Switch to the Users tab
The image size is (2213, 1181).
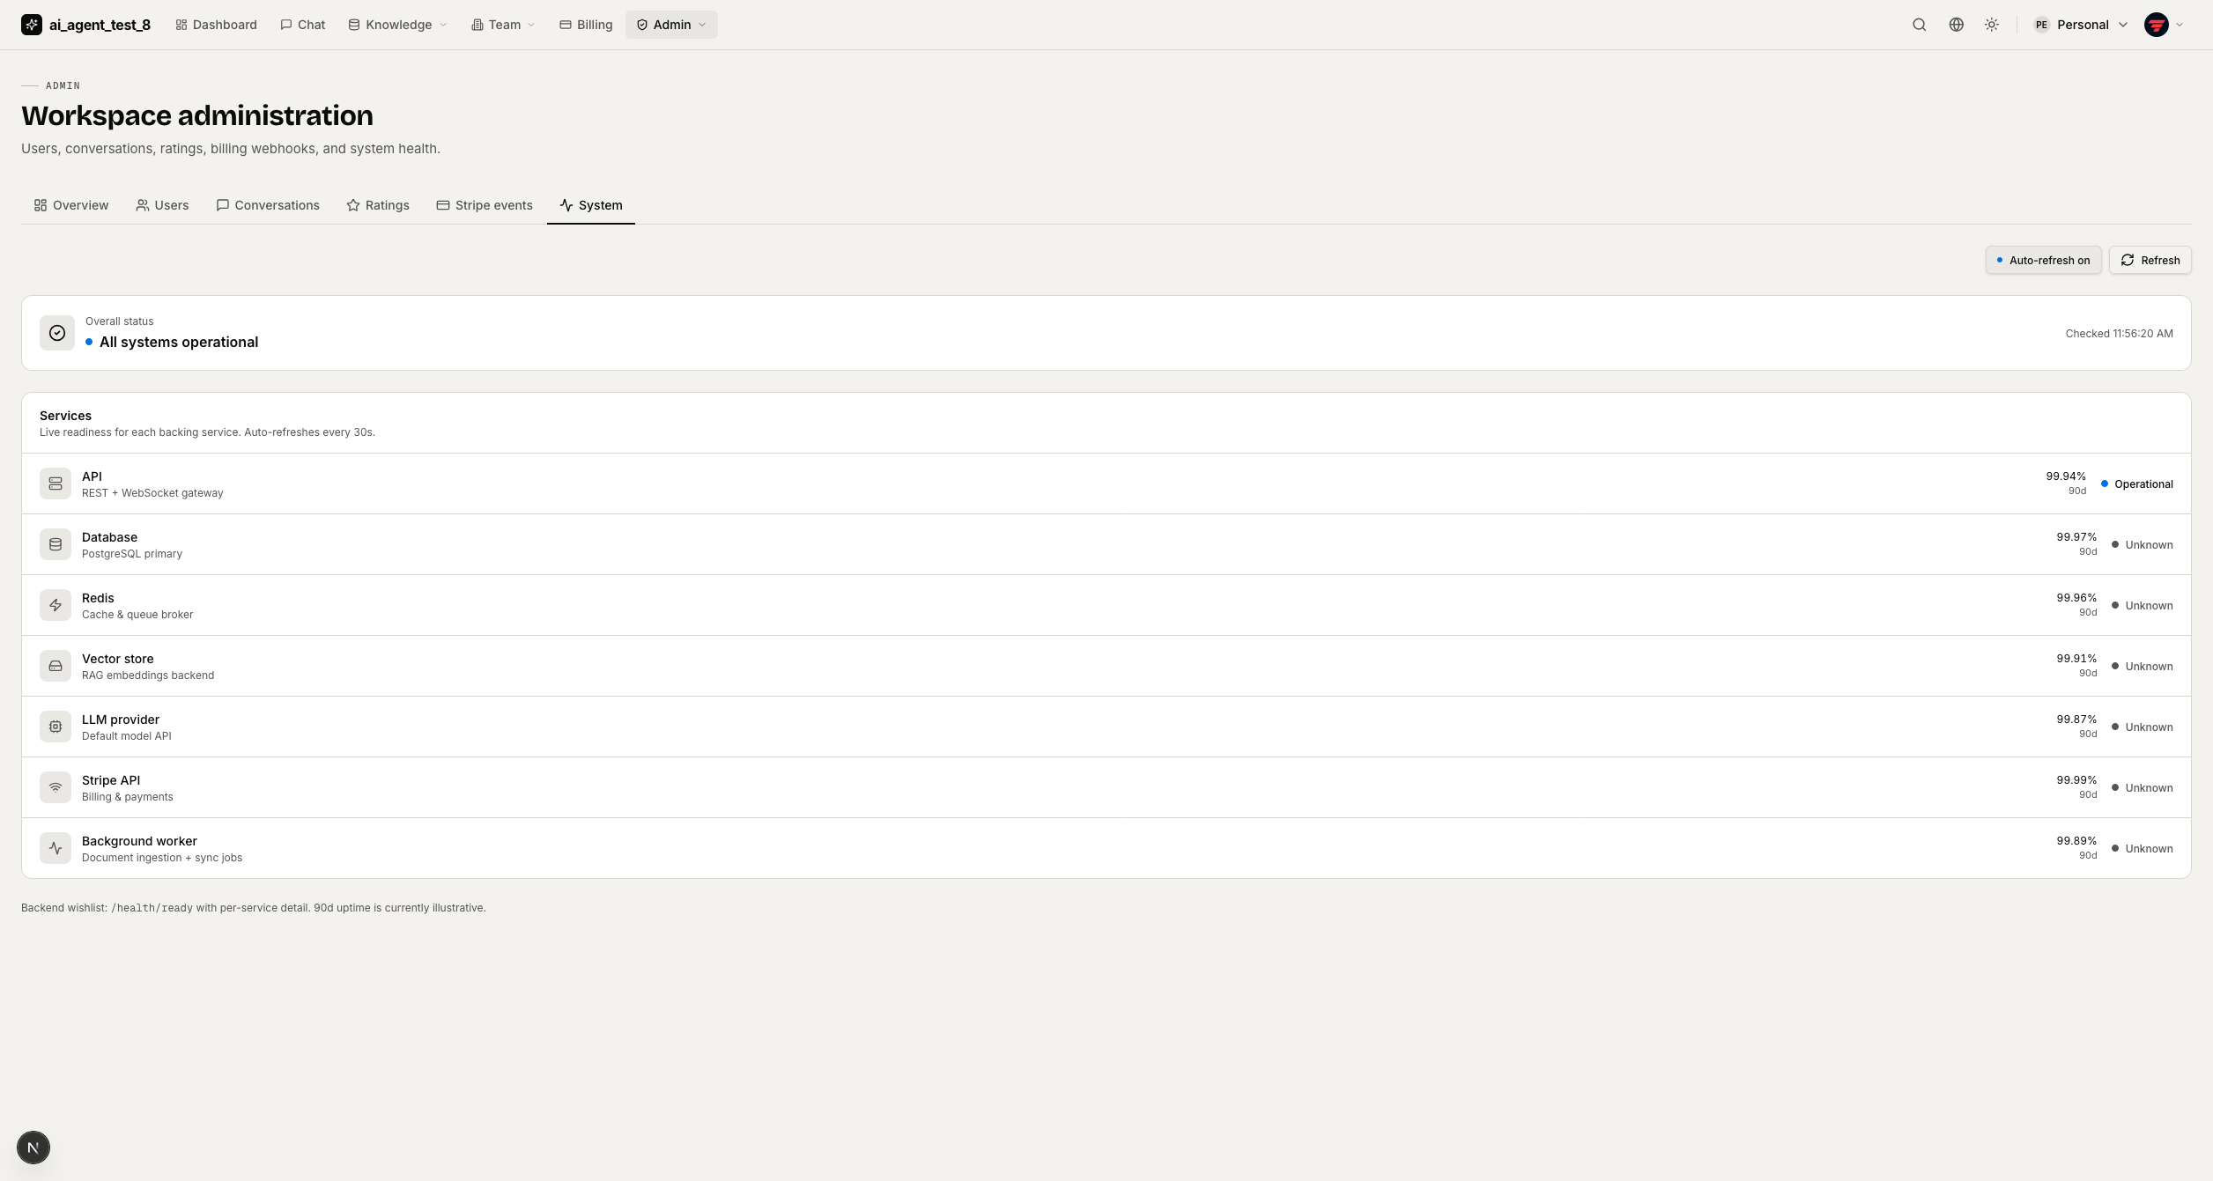162,205
